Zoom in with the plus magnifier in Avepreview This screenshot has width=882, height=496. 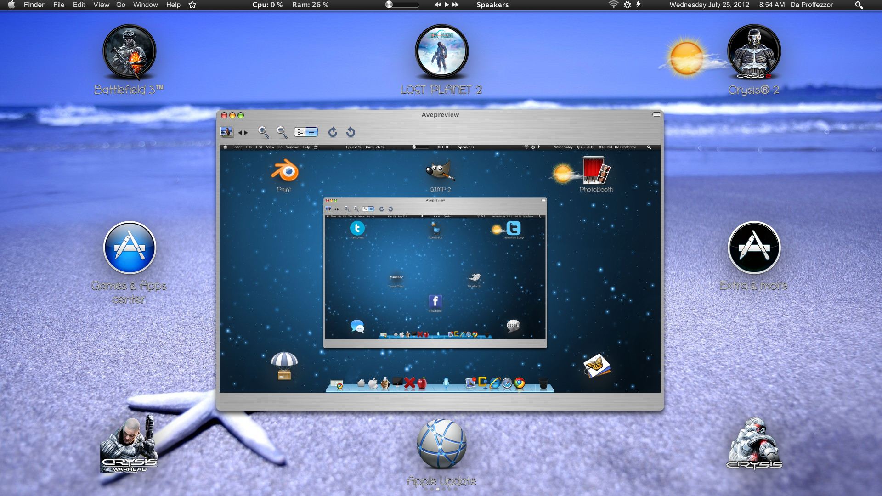pyautogui.click(x=263, y=132)
